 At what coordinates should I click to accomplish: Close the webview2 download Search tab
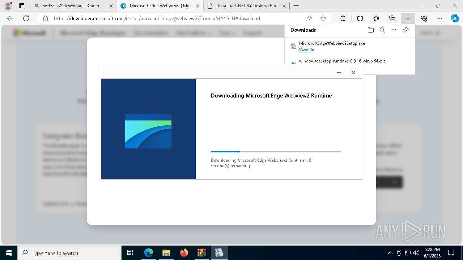(x=111, y=6)
